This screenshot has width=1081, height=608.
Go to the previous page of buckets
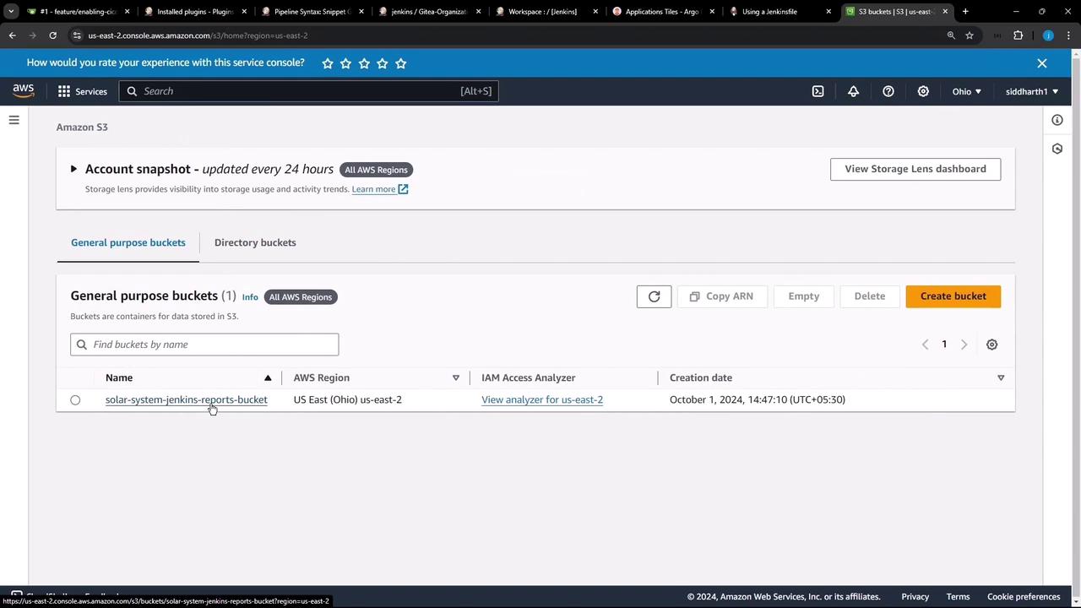pyautogui.click(x=925, y=345)
